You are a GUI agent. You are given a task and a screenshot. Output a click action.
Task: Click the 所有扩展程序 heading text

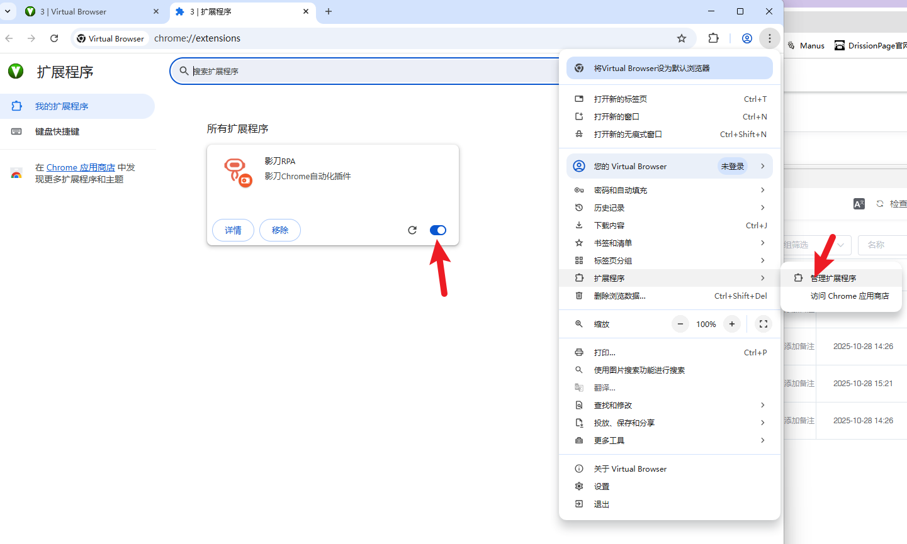238,128
